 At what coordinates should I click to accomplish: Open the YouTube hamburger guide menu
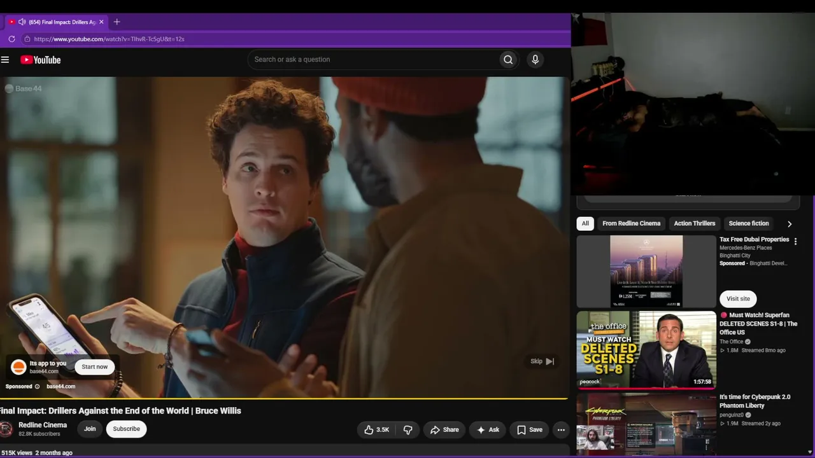click(x=5, y=60)
